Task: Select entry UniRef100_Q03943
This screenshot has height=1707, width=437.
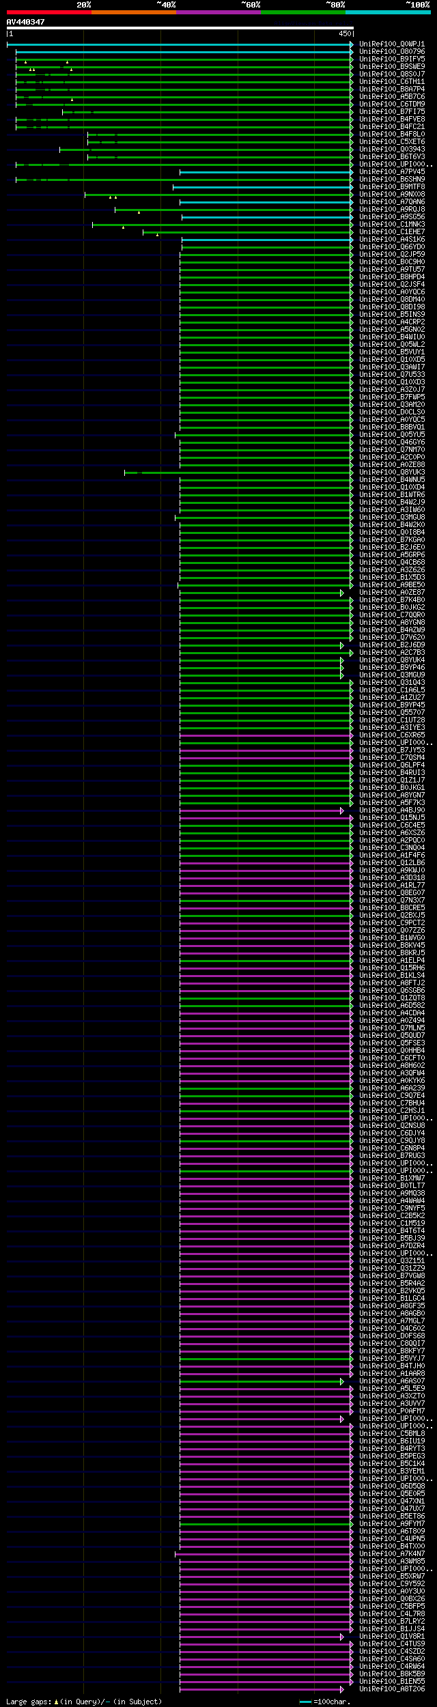Action: (x=392, y=150)
